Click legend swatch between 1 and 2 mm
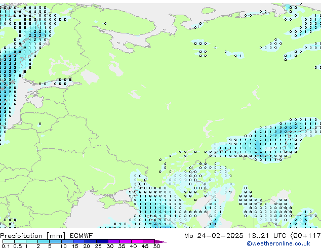Screen dimensions: 321x248 point(32,241)
